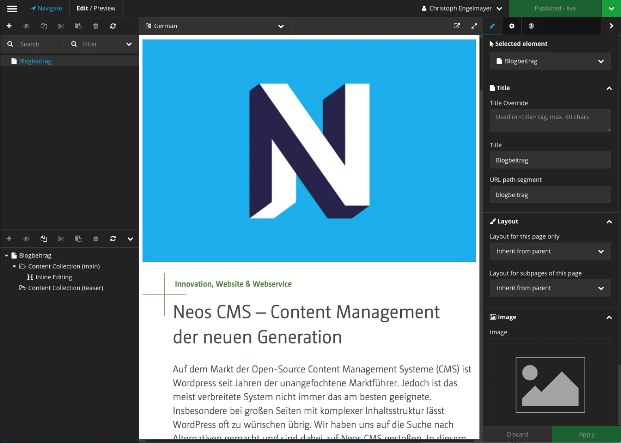Click the Innovation, Website & Webservice text

233,284
